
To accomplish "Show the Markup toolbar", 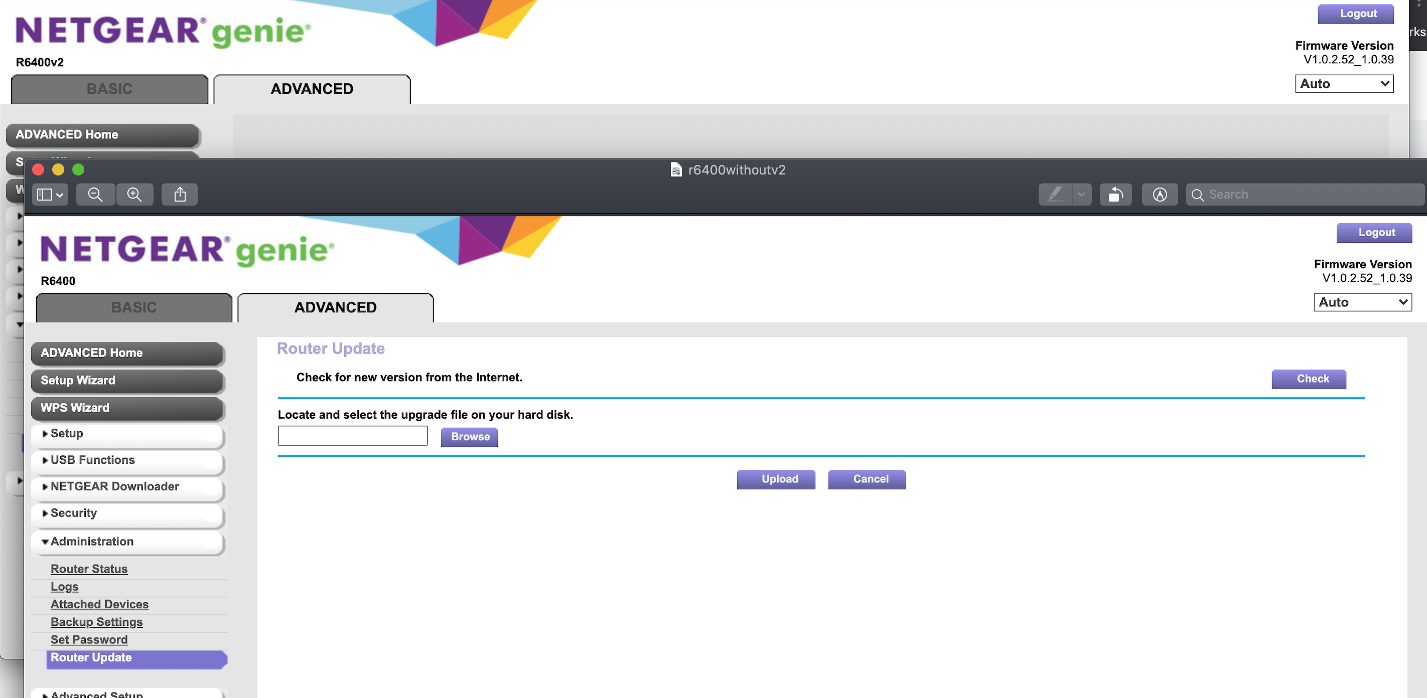I will (1160, 194).
